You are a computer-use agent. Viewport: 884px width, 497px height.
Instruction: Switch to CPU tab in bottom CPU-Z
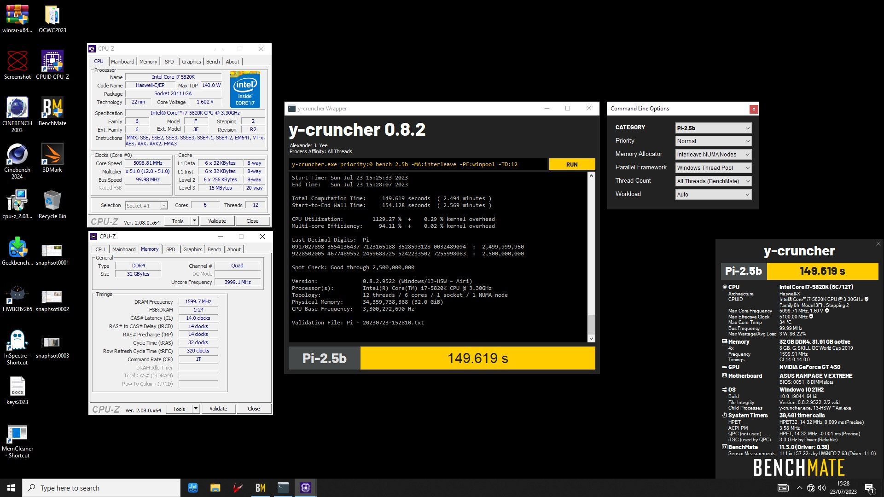(100, 249)
